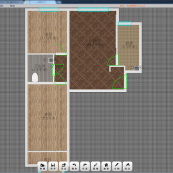173x173 pixels.
Task: Click the 保存 save floppy icon
Action: [x=53, y=166]
